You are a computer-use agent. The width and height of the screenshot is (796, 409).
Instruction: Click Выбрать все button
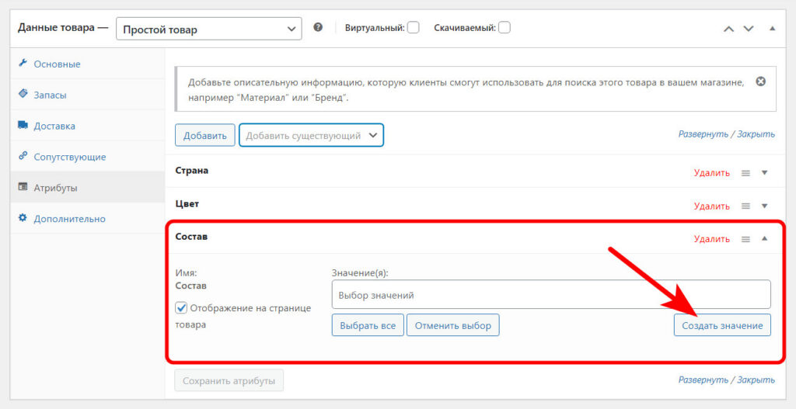(x=368, y=325)
